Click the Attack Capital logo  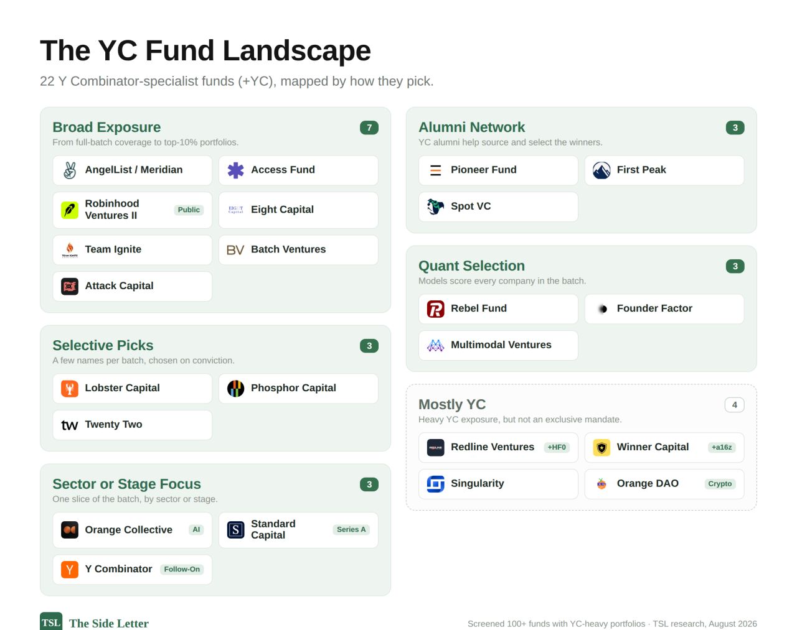tap(70, 287)
